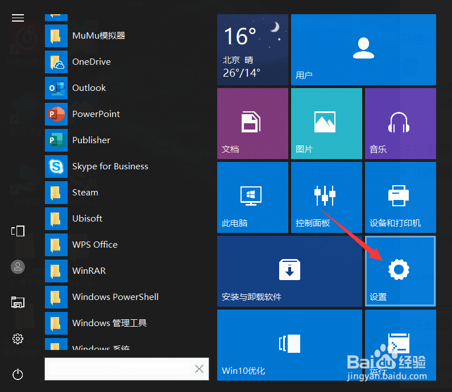Screen dimensions: 452x392
Task: Open the WinRAR folder icon
Action: [56, 271]
